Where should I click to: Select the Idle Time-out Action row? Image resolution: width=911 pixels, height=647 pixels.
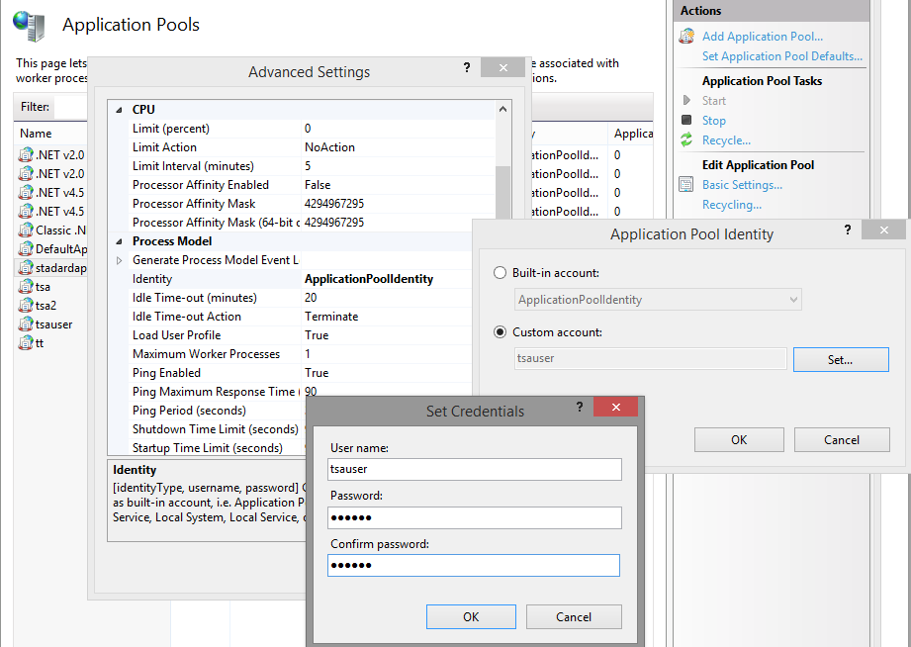[300, 317]
